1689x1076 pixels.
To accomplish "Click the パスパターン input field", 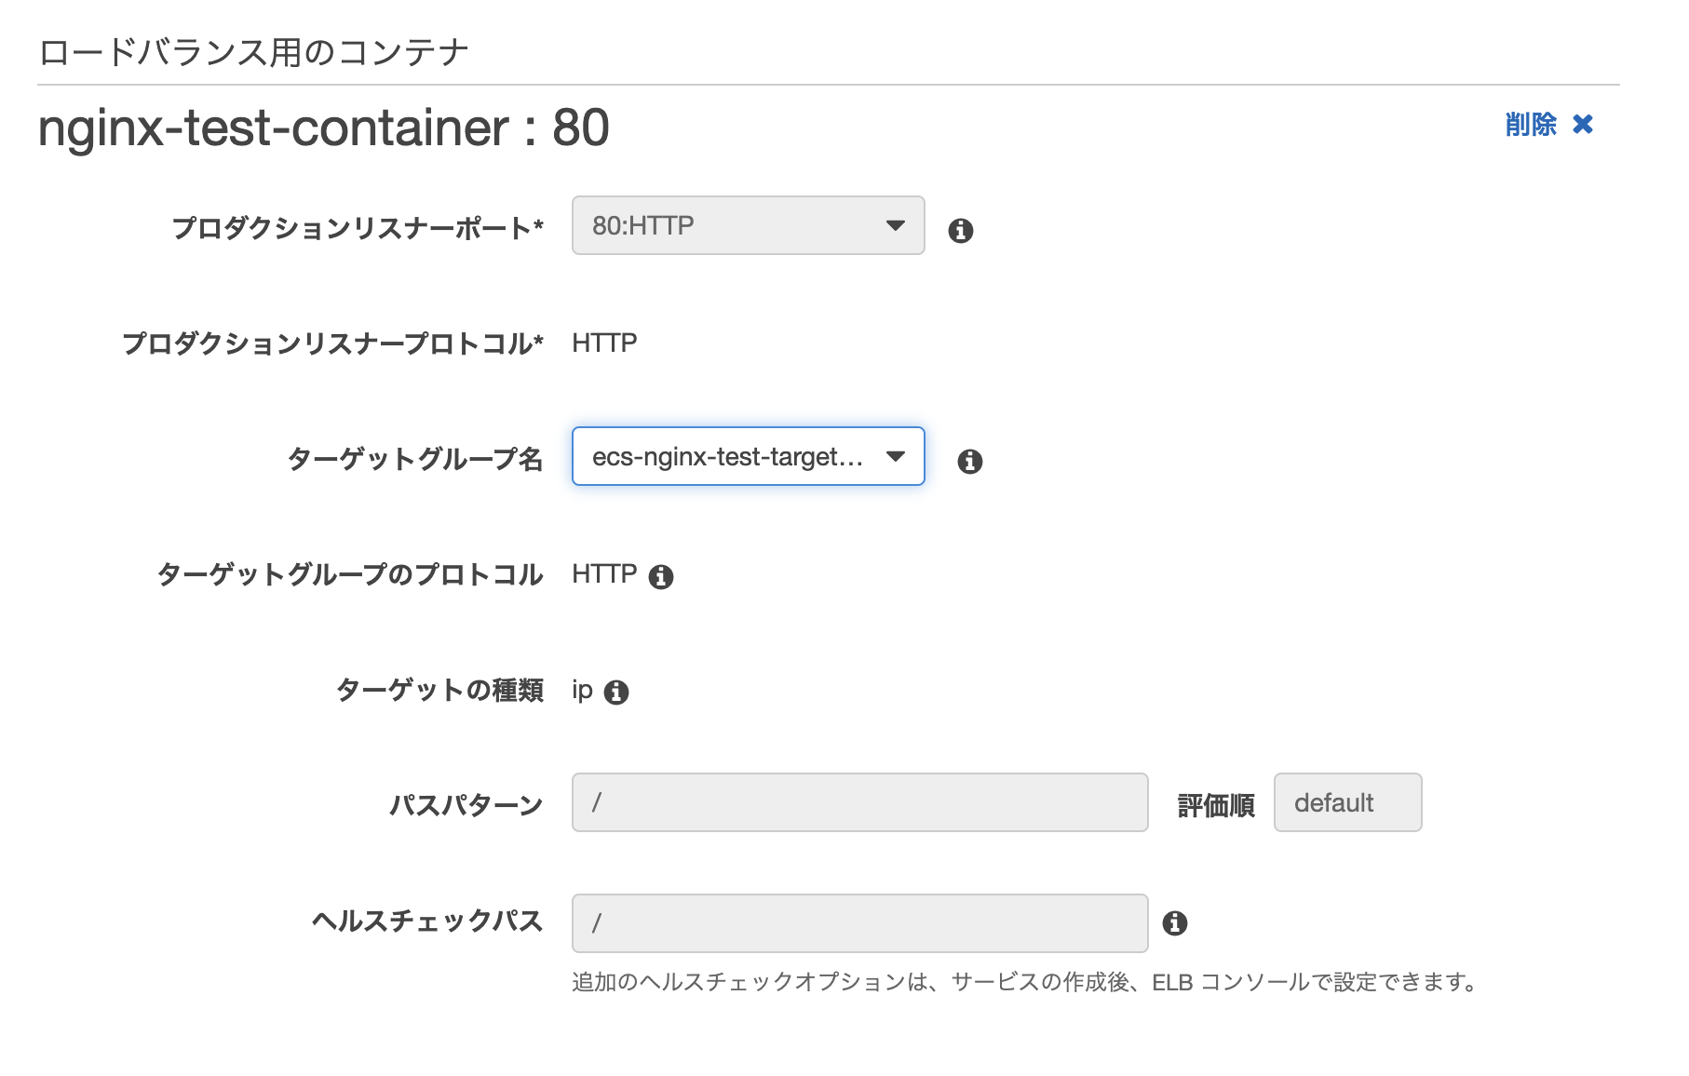I will pos(860,802).
